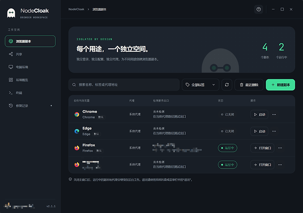Click the history icon beside 修复记录
This screenshot has height=213, width=303.
pos(11,106)
